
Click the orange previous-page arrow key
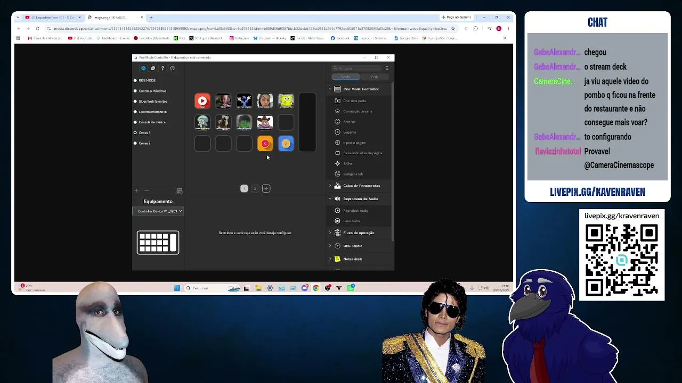[x=265, y=144]
